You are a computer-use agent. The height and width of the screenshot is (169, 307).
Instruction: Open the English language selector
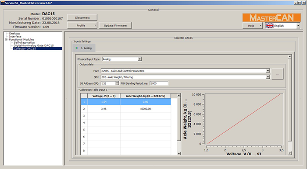[x=283, y=25]
